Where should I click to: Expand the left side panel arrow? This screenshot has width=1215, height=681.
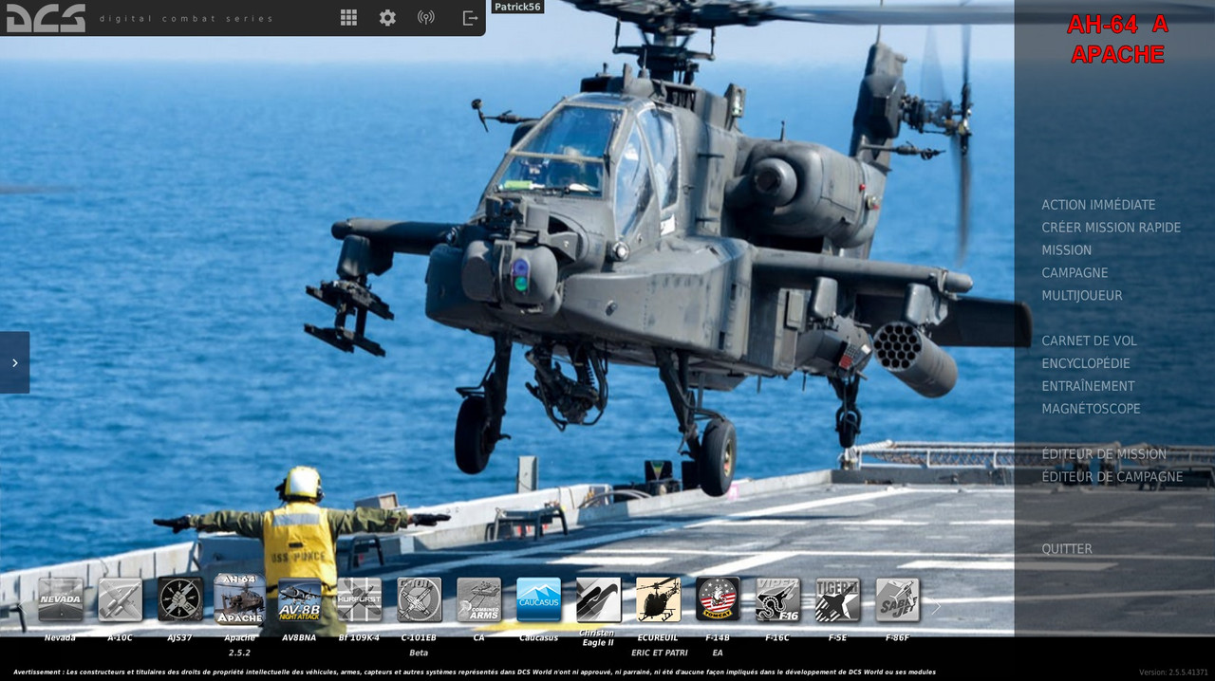(x=14, y=362)
